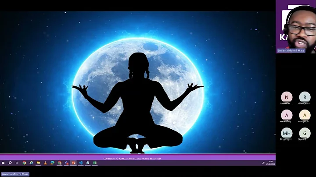Click the 'COPYRIGHT © KAKKLE LIMITED' footer text

(x=132, y=159)
